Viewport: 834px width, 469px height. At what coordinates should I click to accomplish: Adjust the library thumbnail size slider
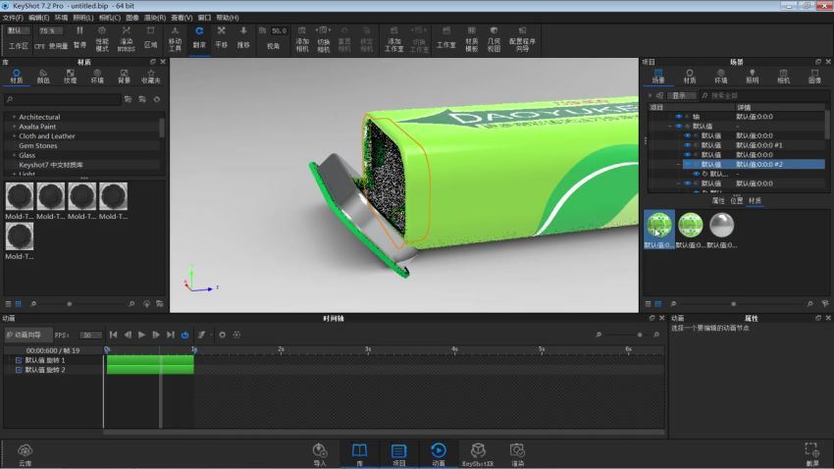click(x=69, y=304)
